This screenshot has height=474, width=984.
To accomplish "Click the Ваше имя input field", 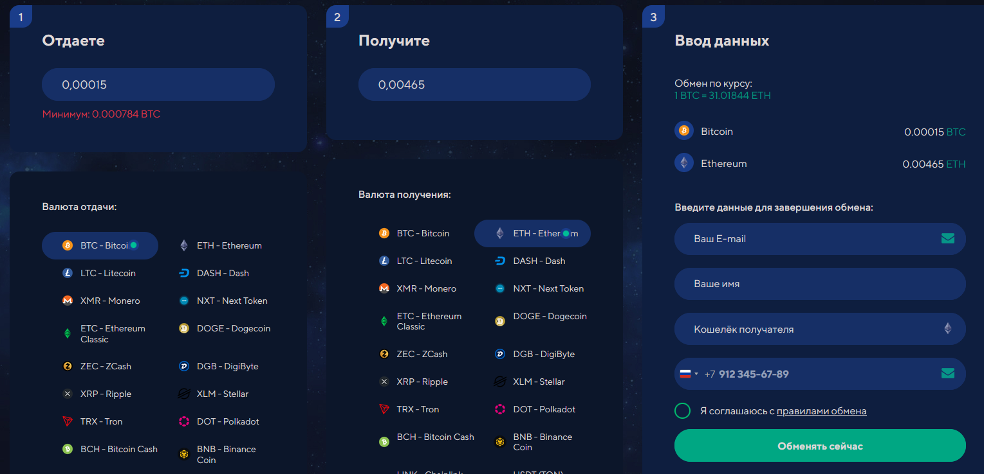I will [x=820, y=284].
